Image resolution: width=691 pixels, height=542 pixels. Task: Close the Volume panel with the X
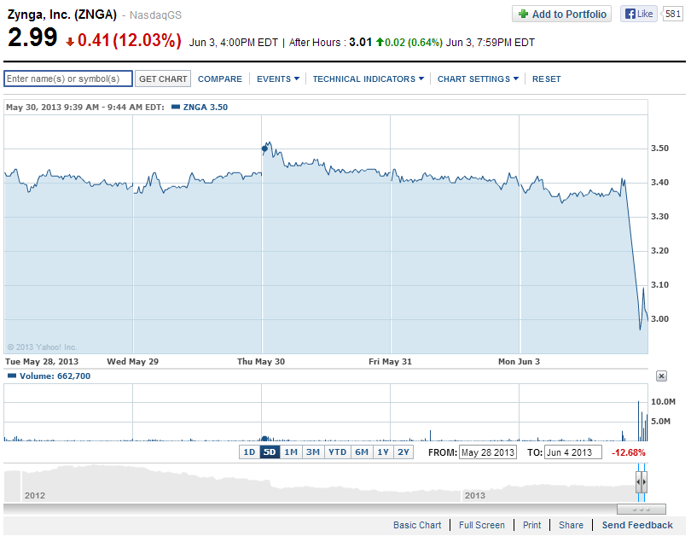tap(661, 376)
